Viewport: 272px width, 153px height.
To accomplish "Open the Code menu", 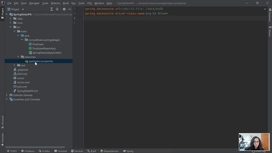I will tap(45, 3).
